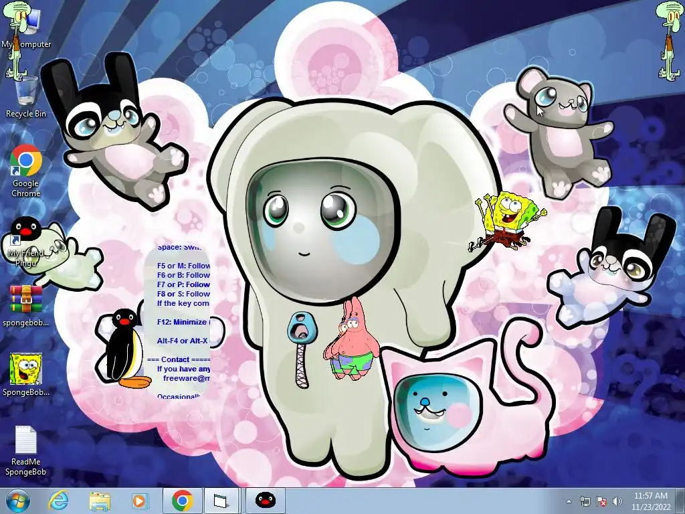Show hidden tray icons arrow
This screenshot has height=514, width=685.
[x=569, y=501]
